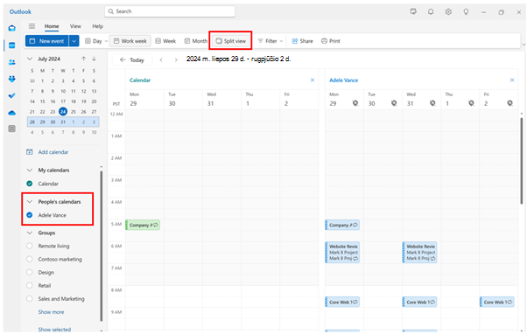527x334 pixels.
Task: Enable the Contoso marketing group calendar
Action: pos(30,259)
